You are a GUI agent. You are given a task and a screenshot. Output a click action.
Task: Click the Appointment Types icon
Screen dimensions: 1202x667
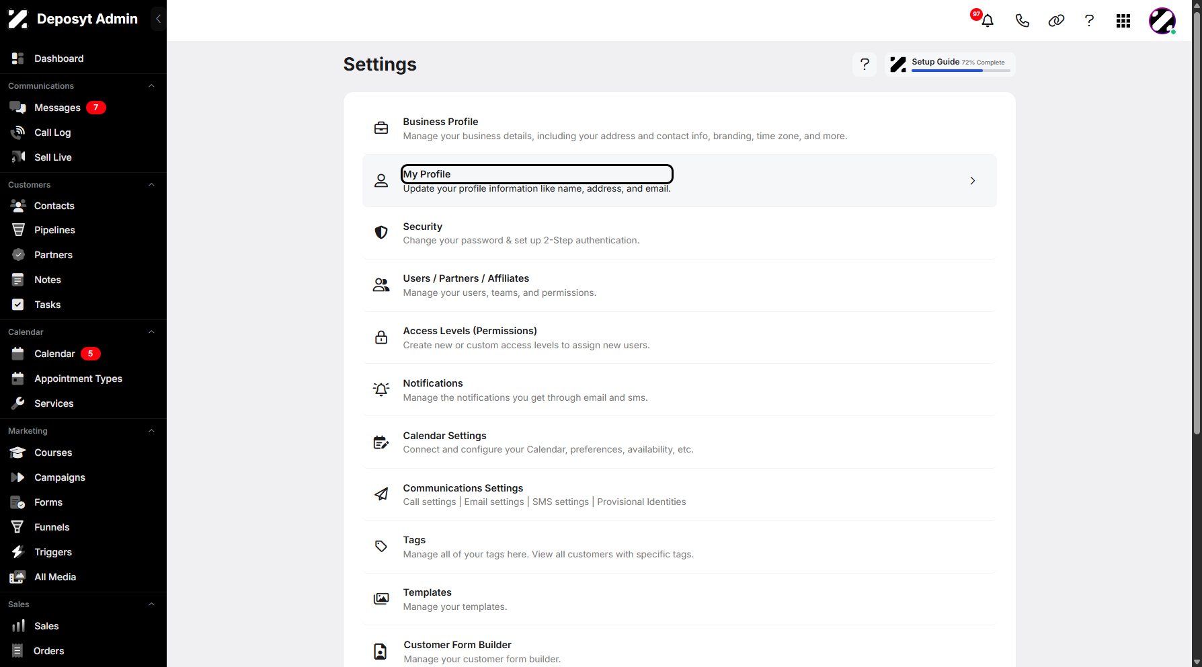(18, 379)
